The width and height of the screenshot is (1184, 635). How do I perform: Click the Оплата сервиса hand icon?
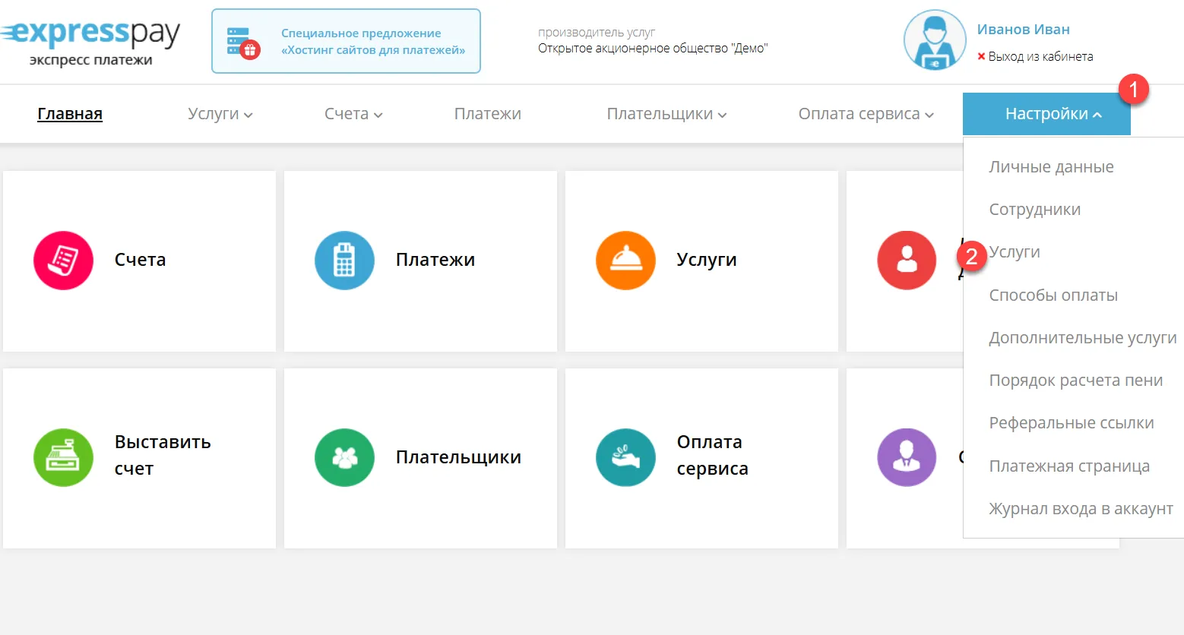tap(625, 457)
